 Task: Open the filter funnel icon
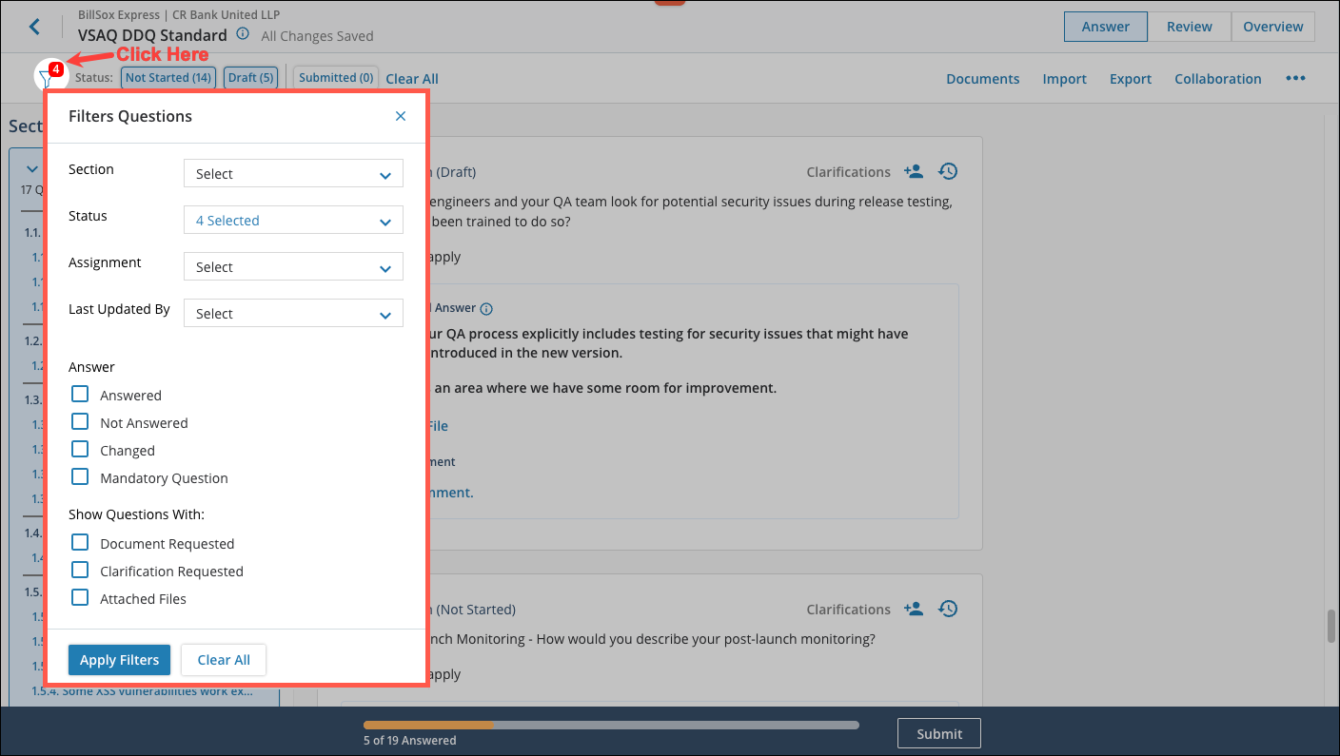(x=46, y=78)
